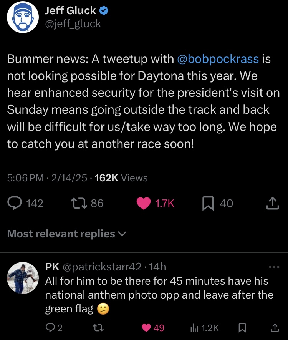Open Jeff Gluck's profile avatar
The width and height of the screenshot is (288, 340).
[23, 18]
